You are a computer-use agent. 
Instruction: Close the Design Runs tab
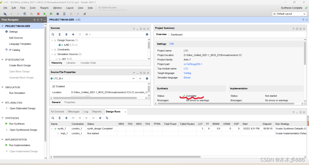click(125, 112)
